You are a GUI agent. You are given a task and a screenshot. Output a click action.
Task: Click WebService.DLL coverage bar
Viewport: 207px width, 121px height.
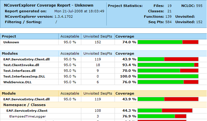pos(168,82)
